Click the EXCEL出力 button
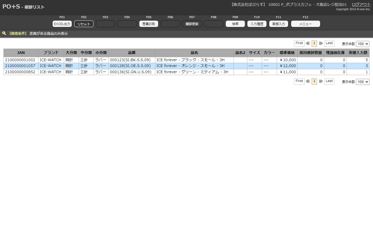 (62, 24)
